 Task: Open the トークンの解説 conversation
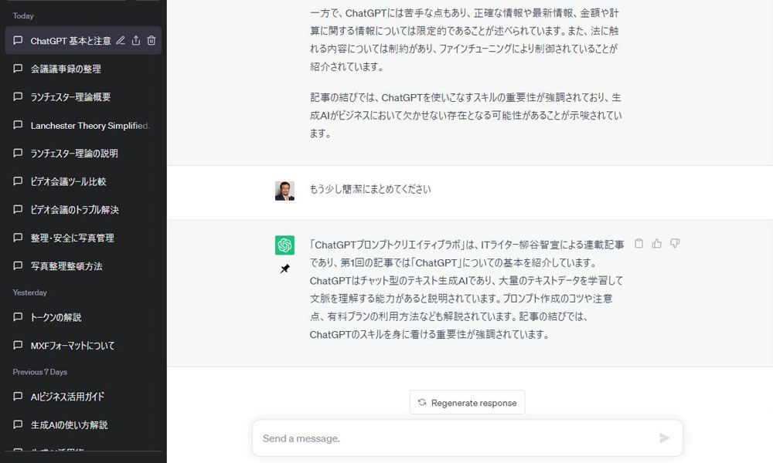click(83, 317)
